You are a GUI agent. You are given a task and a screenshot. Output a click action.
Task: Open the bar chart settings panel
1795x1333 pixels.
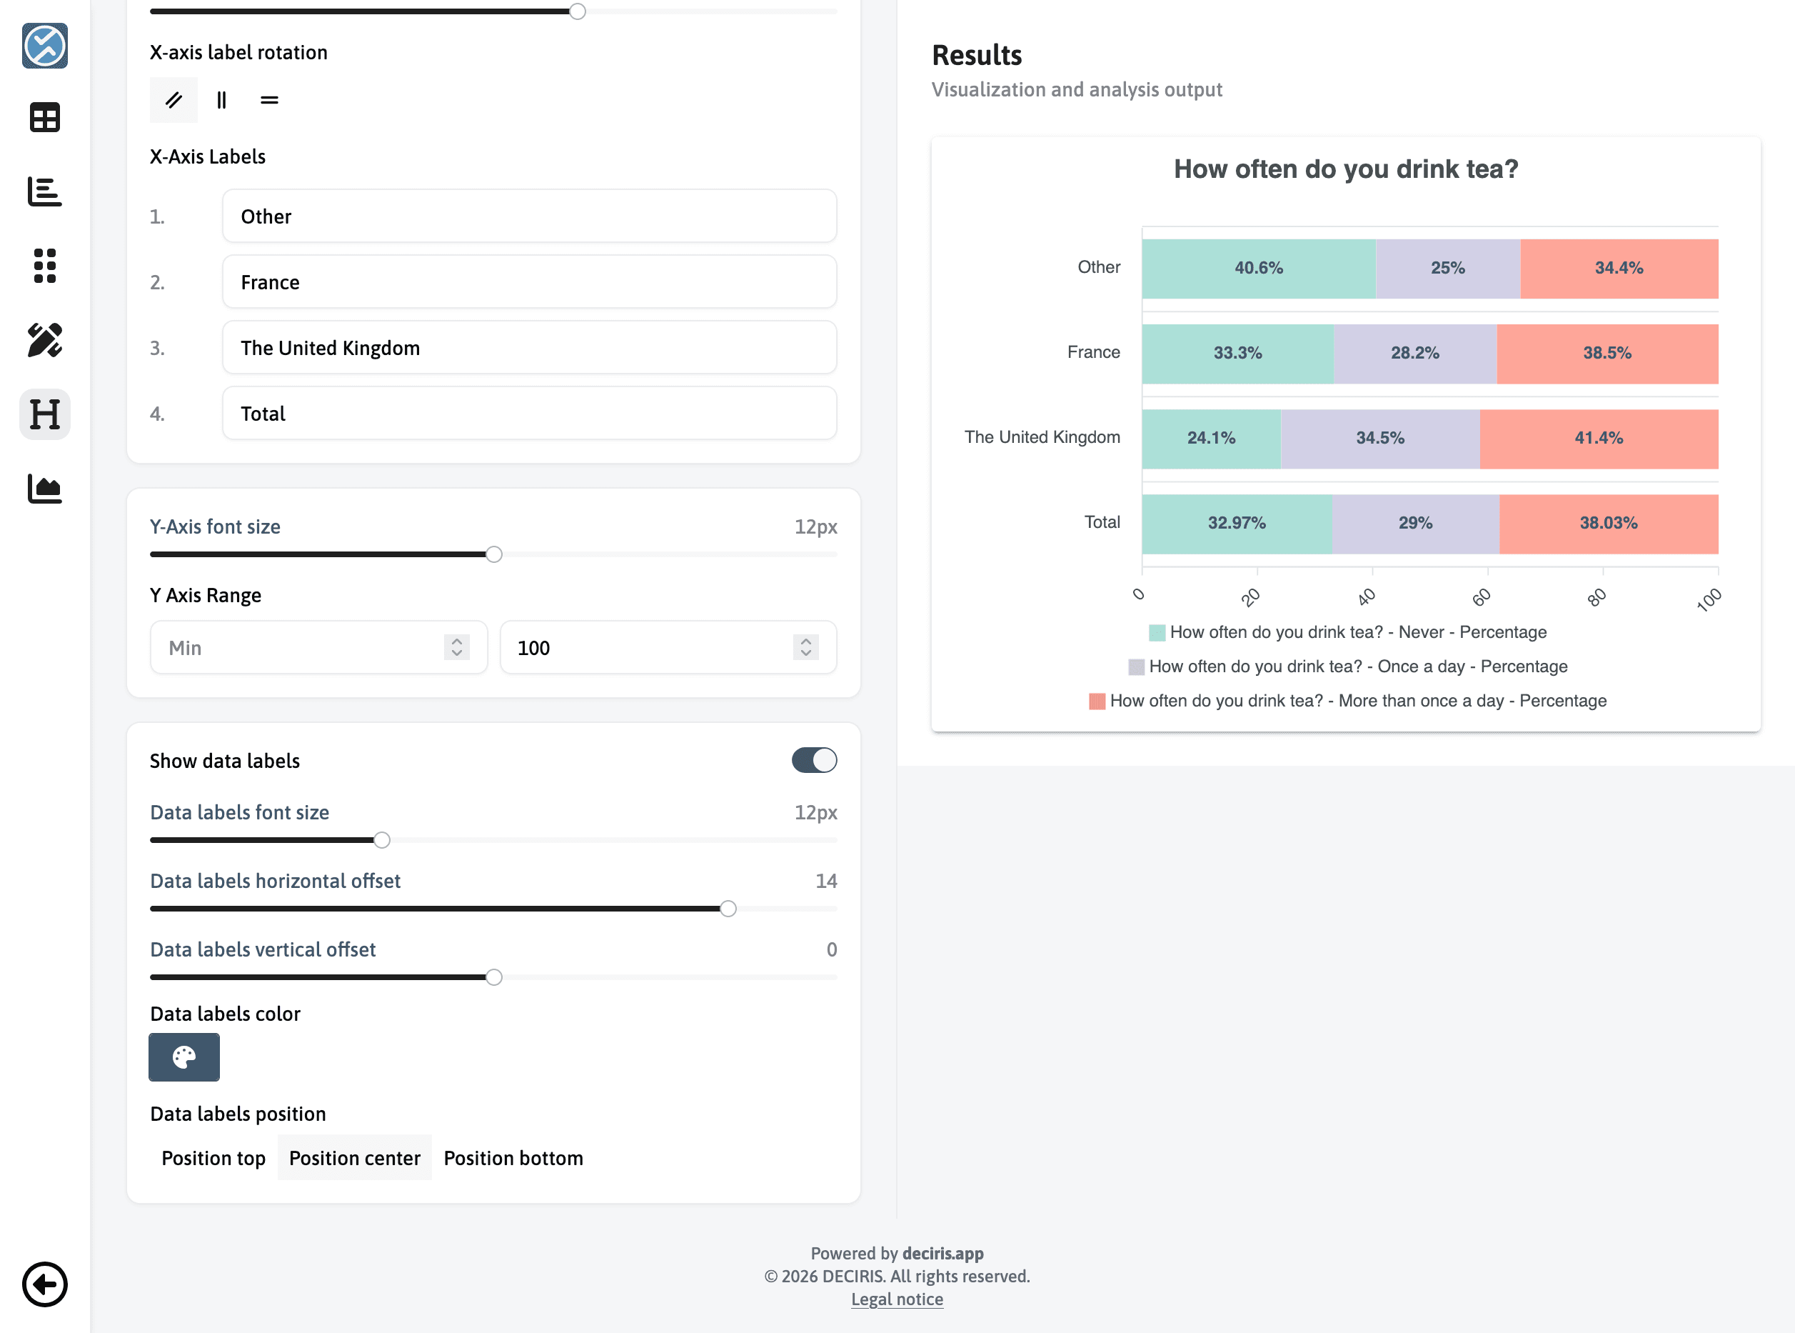[44, 192]
